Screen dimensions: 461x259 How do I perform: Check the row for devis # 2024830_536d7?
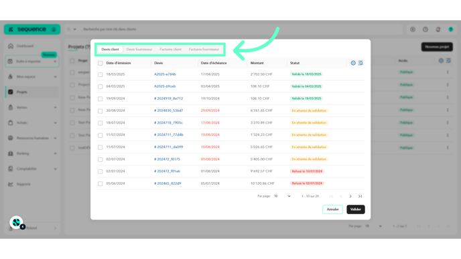(x=101, y=111)
